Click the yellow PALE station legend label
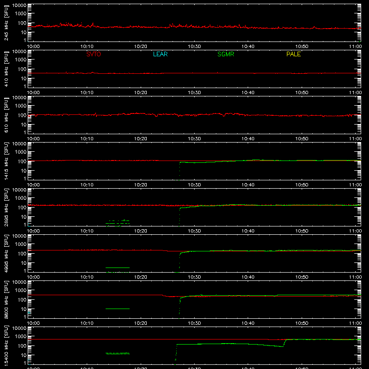369x369 pixels. [x=293, y=54]
